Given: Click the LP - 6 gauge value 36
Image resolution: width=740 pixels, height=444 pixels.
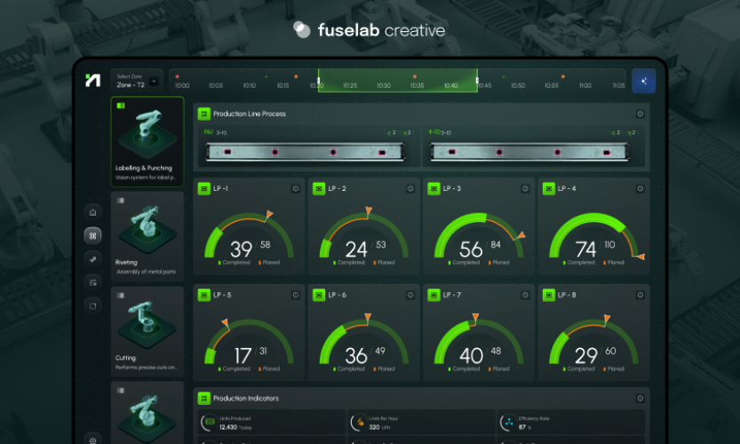Looking at the screenshot, I should coord(356,355).
